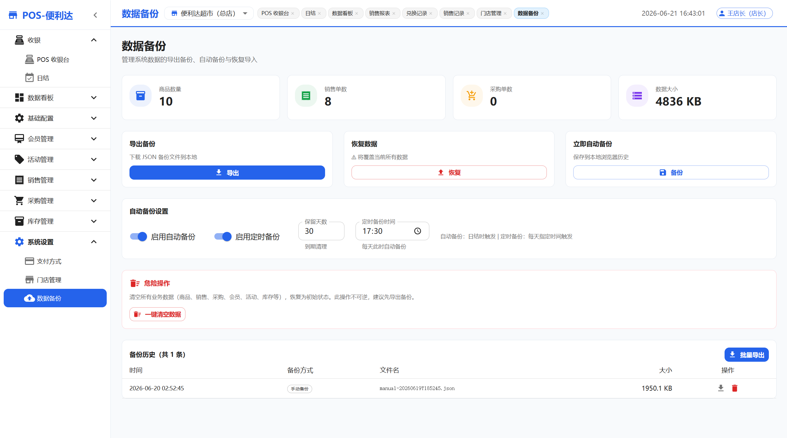Expand the 采购管理 sidebar section
787x438 pixels.
point(55,201)
